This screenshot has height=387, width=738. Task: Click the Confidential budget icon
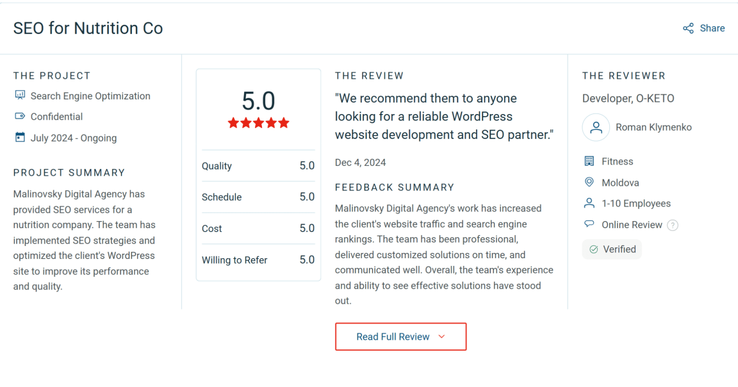[19, 117]
